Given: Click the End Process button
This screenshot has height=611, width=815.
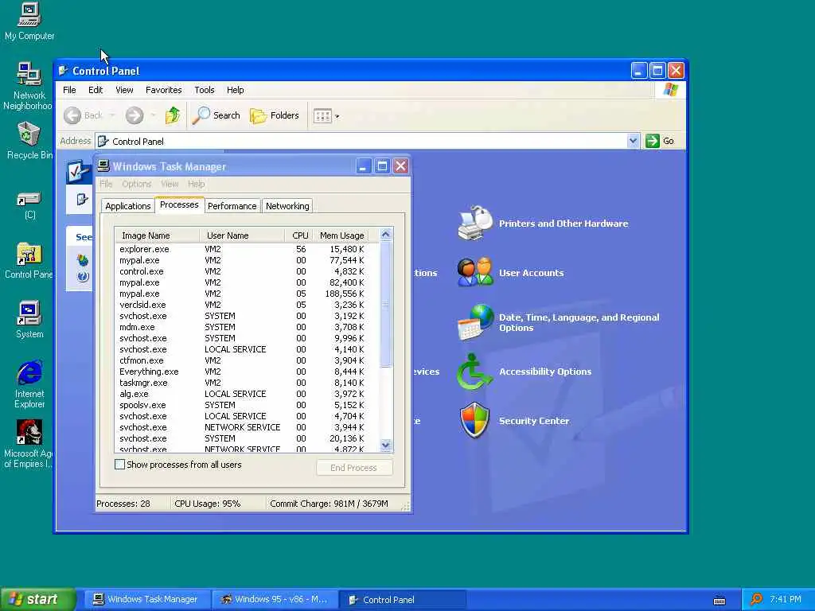Looking at the screenshot, I should point(354,468).
